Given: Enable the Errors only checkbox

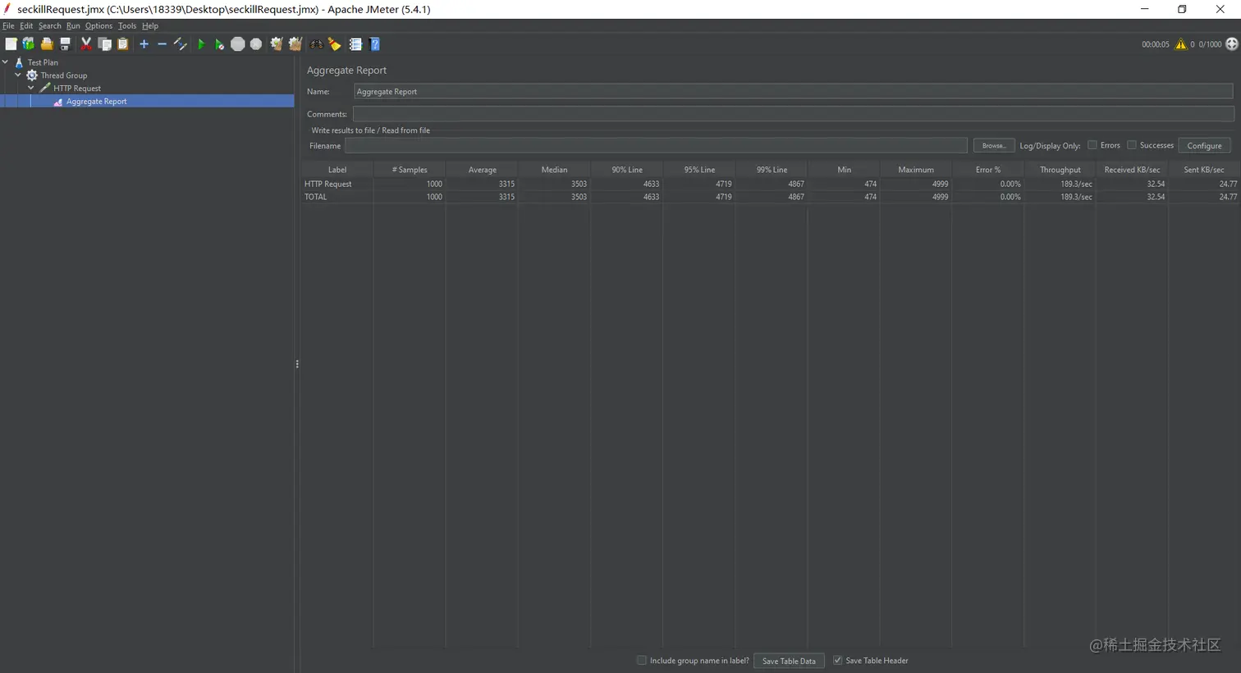Looking at the screenshot, I should pyautogui.click(x=1092, y=145).
